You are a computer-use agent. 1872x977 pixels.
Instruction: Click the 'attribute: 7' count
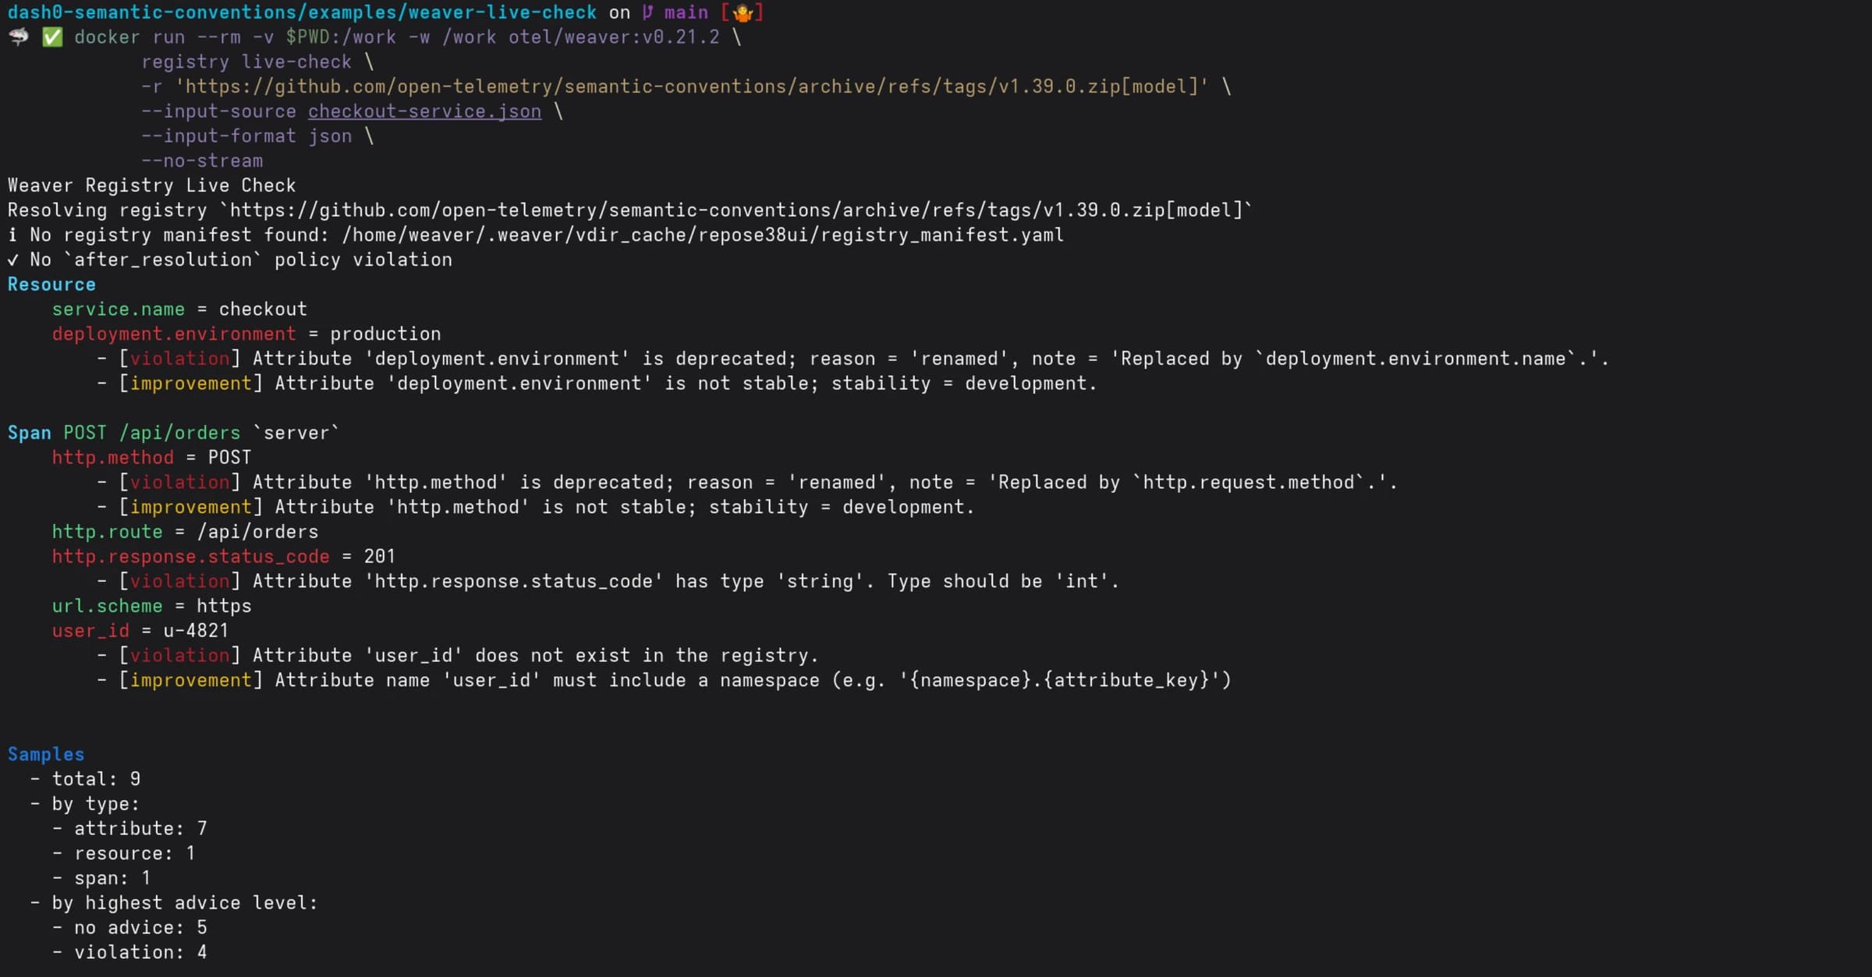[141, 829]
